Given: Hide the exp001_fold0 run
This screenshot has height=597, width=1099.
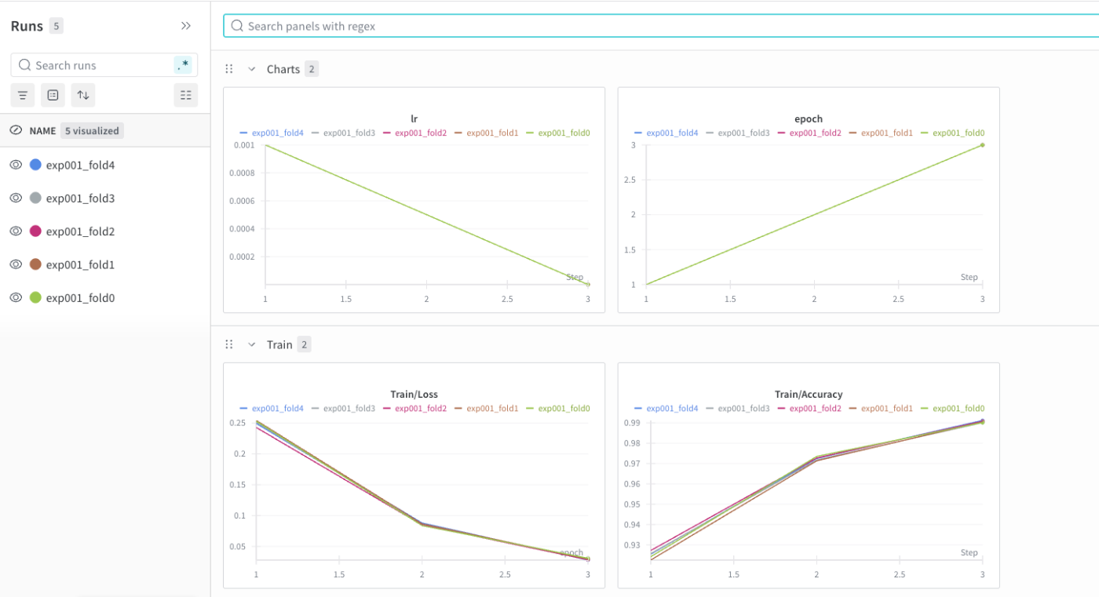Looking at the screenshot, I should pyautogui.click(x=16, y=297).
